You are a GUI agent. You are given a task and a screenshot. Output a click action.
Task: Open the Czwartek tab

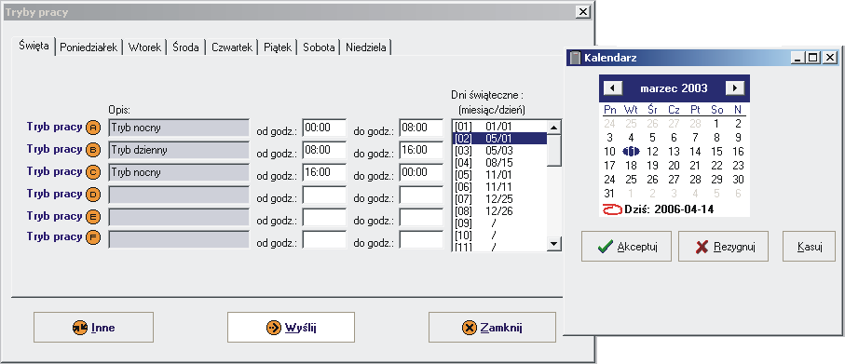pyautogui.click(x=232, y=47)
